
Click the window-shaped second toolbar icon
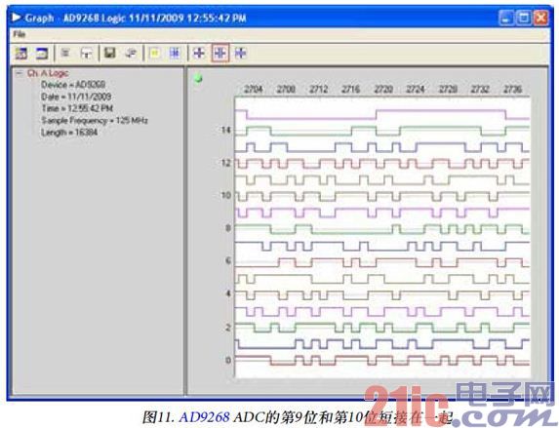[42, 54]
